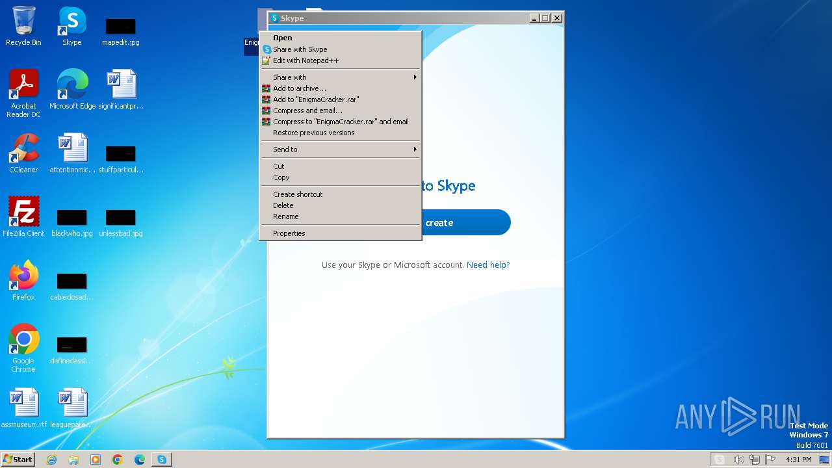This screenshot has height=468, width=832.
Task: Choose Properties in context menu
Action: (340, 233)
